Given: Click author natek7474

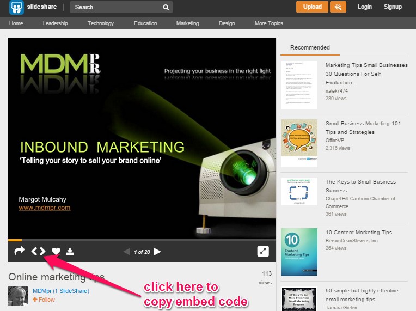Looking at the screenshot, I should [x=337, y=91].
